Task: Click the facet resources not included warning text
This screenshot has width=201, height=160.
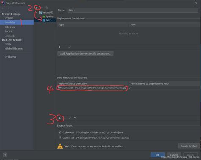Action: pos(94,146)
